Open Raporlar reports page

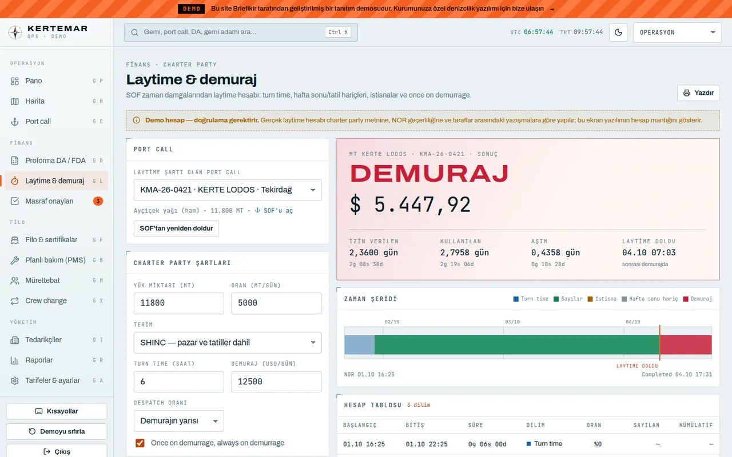[x=57, y=360]
